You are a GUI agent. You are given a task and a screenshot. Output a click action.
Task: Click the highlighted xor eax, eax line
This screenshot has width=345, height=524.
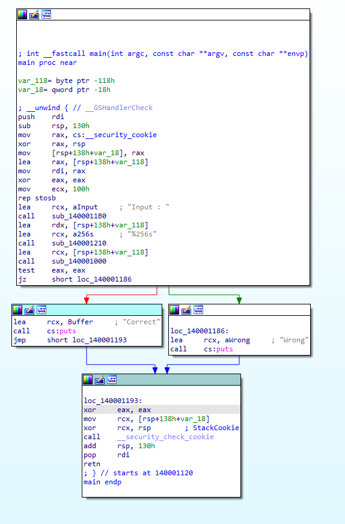[161, 410]
